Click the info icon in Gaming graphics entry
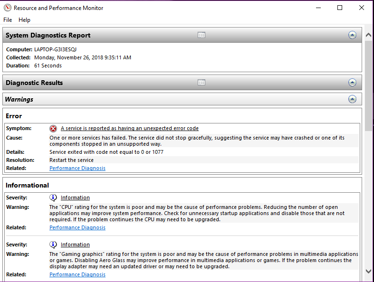Viewport: 374px width, 282px height. click(53, 244)
